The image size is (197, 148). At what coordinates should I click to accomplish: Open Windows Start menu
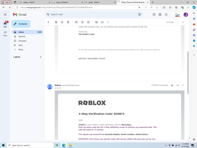point(3,145)
